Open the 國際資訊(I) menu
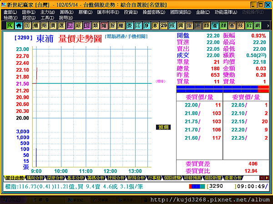 coord(181,12)
